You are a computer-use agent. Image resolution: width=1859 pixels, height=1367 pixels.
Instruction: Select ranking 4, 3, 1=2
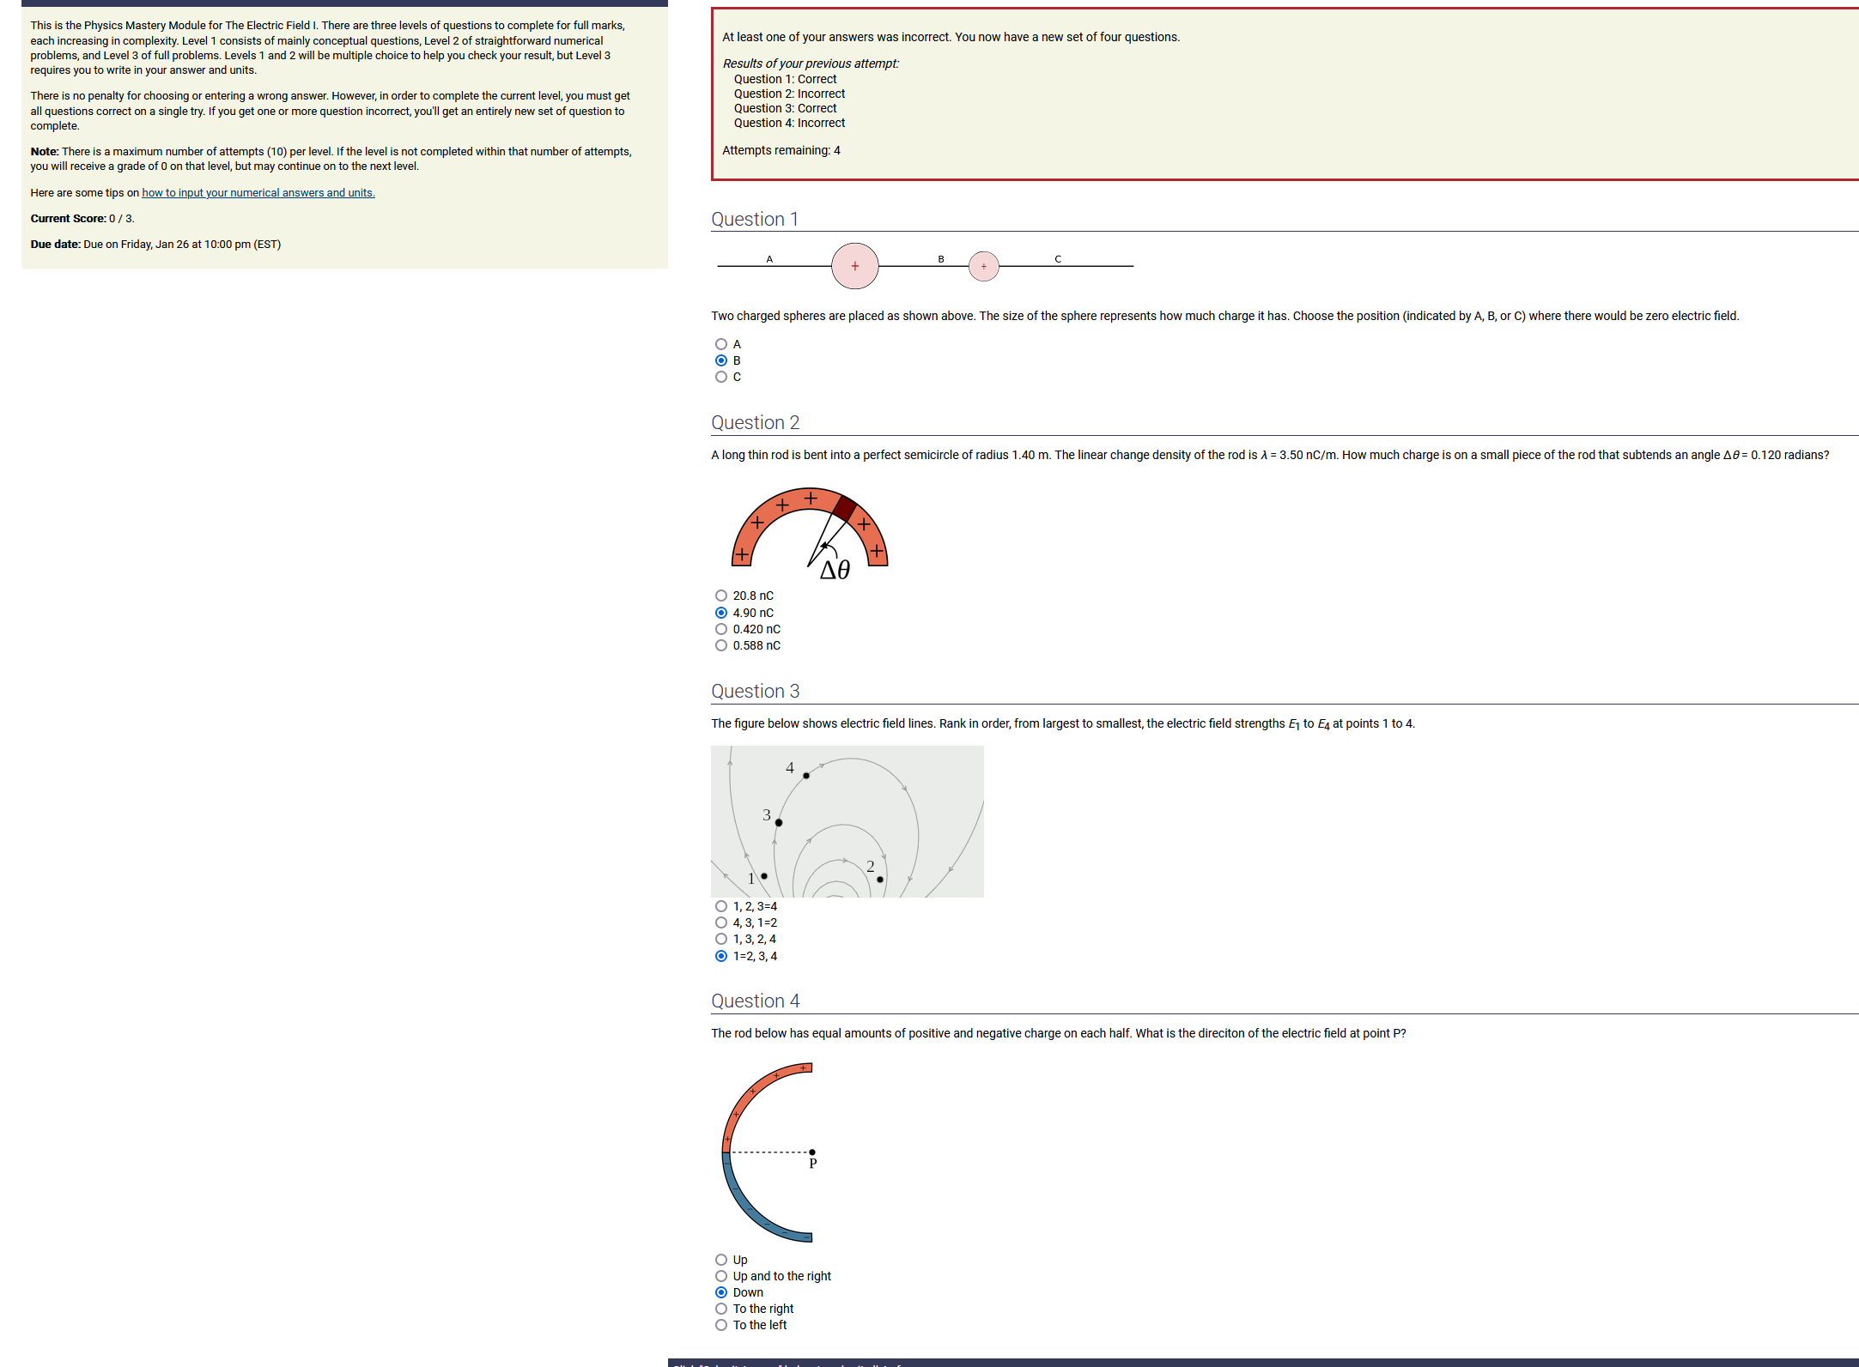[721, 922]
